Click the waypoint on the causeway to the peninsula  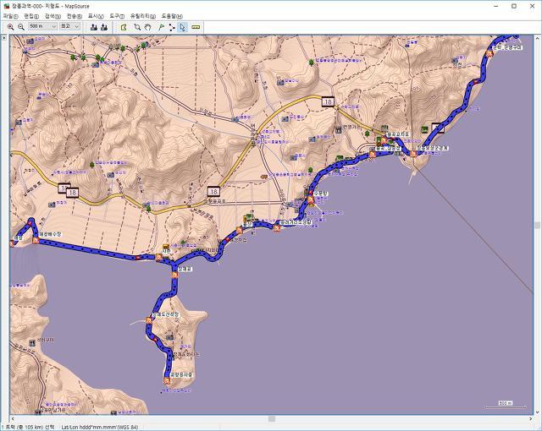click(175, 275)
